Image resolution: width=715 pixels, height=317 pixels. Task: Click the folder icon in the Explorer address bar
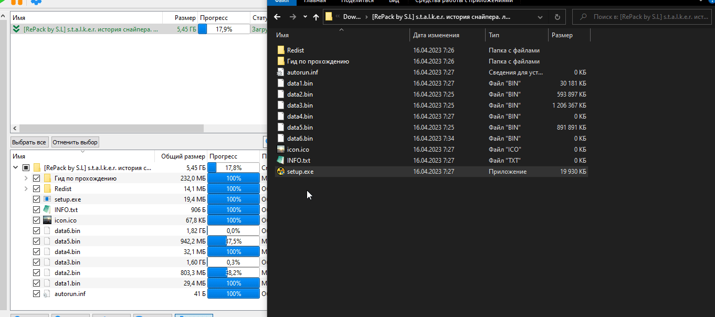[x=329, y=17]
